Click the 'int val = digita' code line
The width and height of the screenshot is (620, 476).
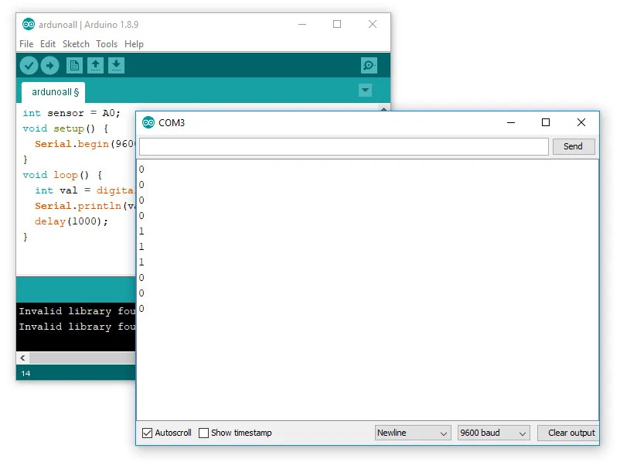85,190
